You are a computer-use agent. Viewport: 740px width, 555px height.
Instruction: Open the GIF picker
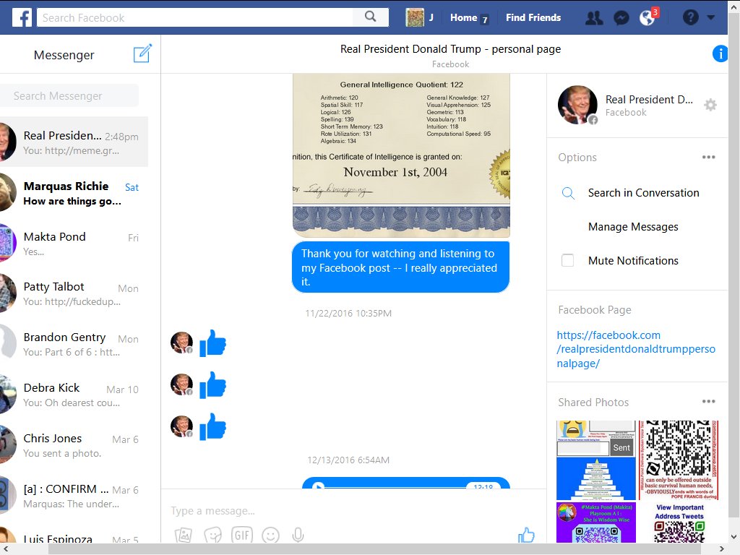242,535
